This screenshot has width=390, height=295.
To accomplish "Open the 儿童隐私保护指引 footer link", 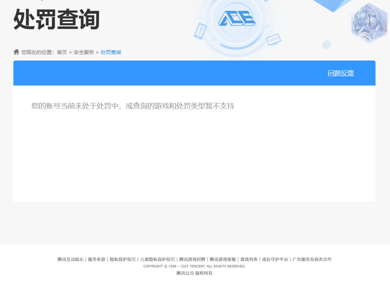I will [x=158, y=259].
